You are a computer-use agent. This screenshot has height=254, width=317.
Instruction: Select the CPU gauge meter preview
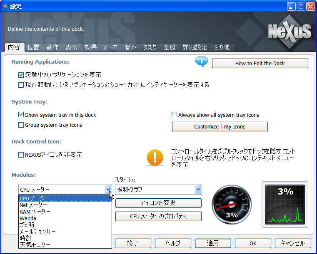(x=232, y=205)
